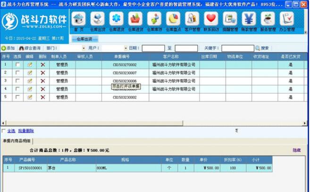Edit row 5 order CK1503230002
This screenshot has width=310, height=192.
[x=30, y=97]
